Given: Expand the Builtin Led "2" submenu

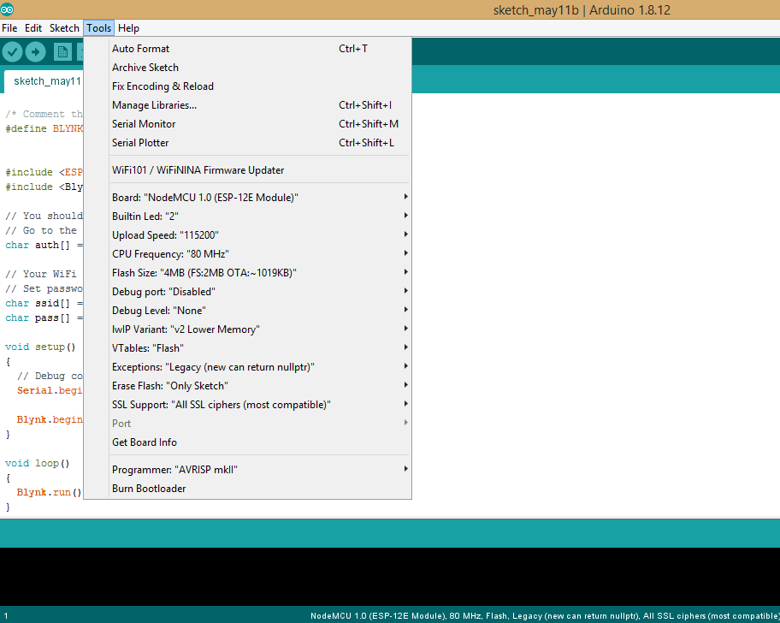Looking at the screenshot, I should pyautogui.click(x=247, y=217).
